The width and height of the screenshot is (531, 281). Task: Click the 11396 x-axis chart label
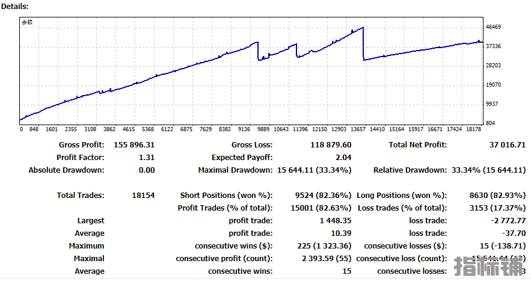(x=301, y=129)
